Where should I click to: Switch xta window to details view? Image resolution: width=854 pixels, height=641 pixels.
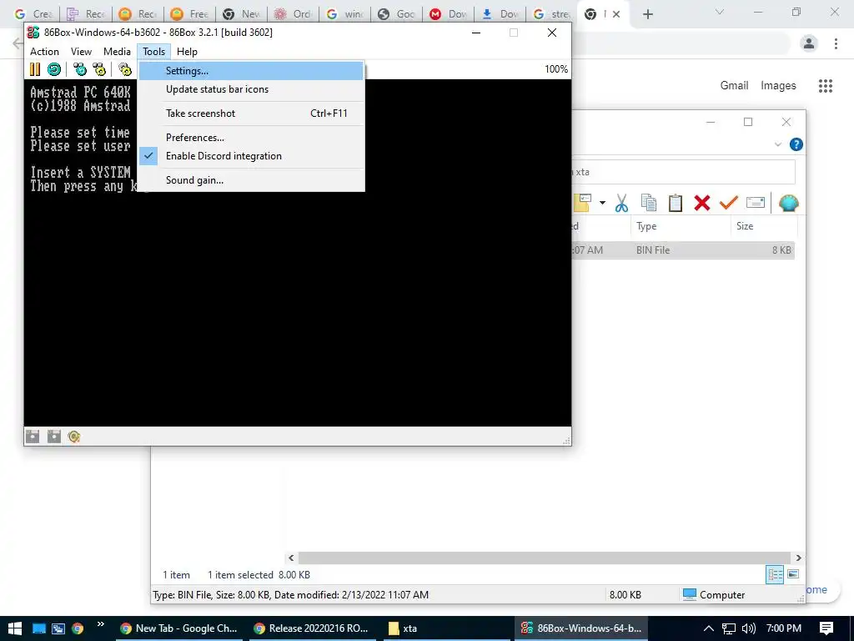click(x=775, y=574)
